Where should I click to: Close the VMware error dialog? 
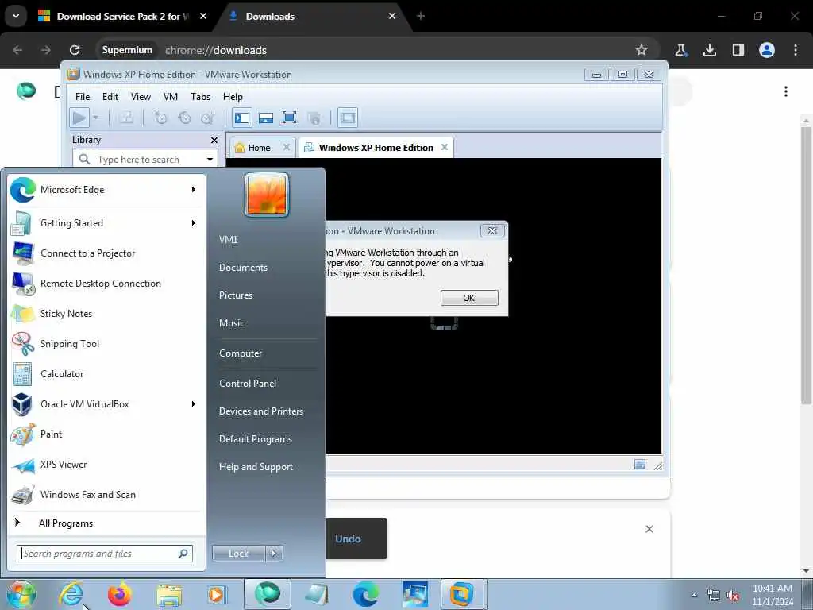tap(492, 231)
